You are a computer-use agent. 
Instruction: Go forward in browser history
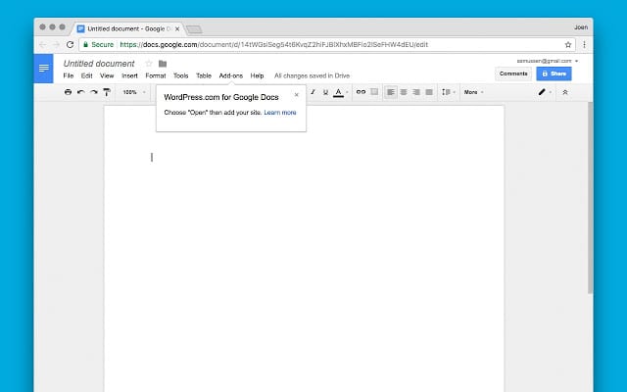(x=57, y=44)
